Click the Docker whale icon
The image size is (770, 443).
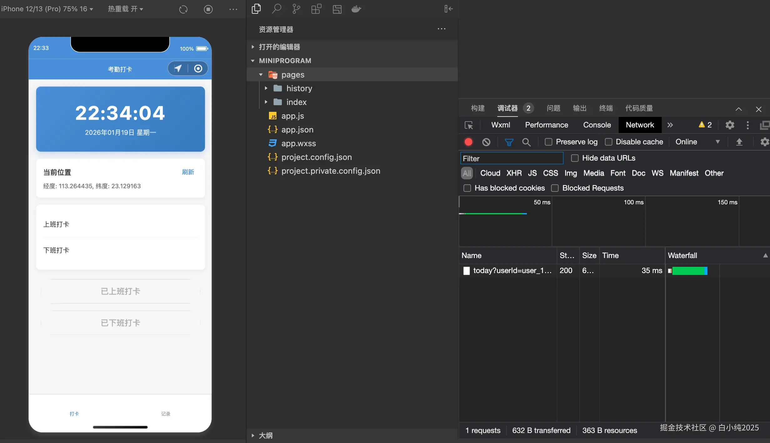click(x=356, y=9)
